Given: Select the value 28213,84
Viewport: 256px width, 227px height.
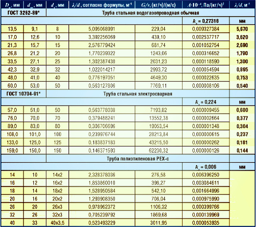Looking at the screenshot, I should point(158,135).
